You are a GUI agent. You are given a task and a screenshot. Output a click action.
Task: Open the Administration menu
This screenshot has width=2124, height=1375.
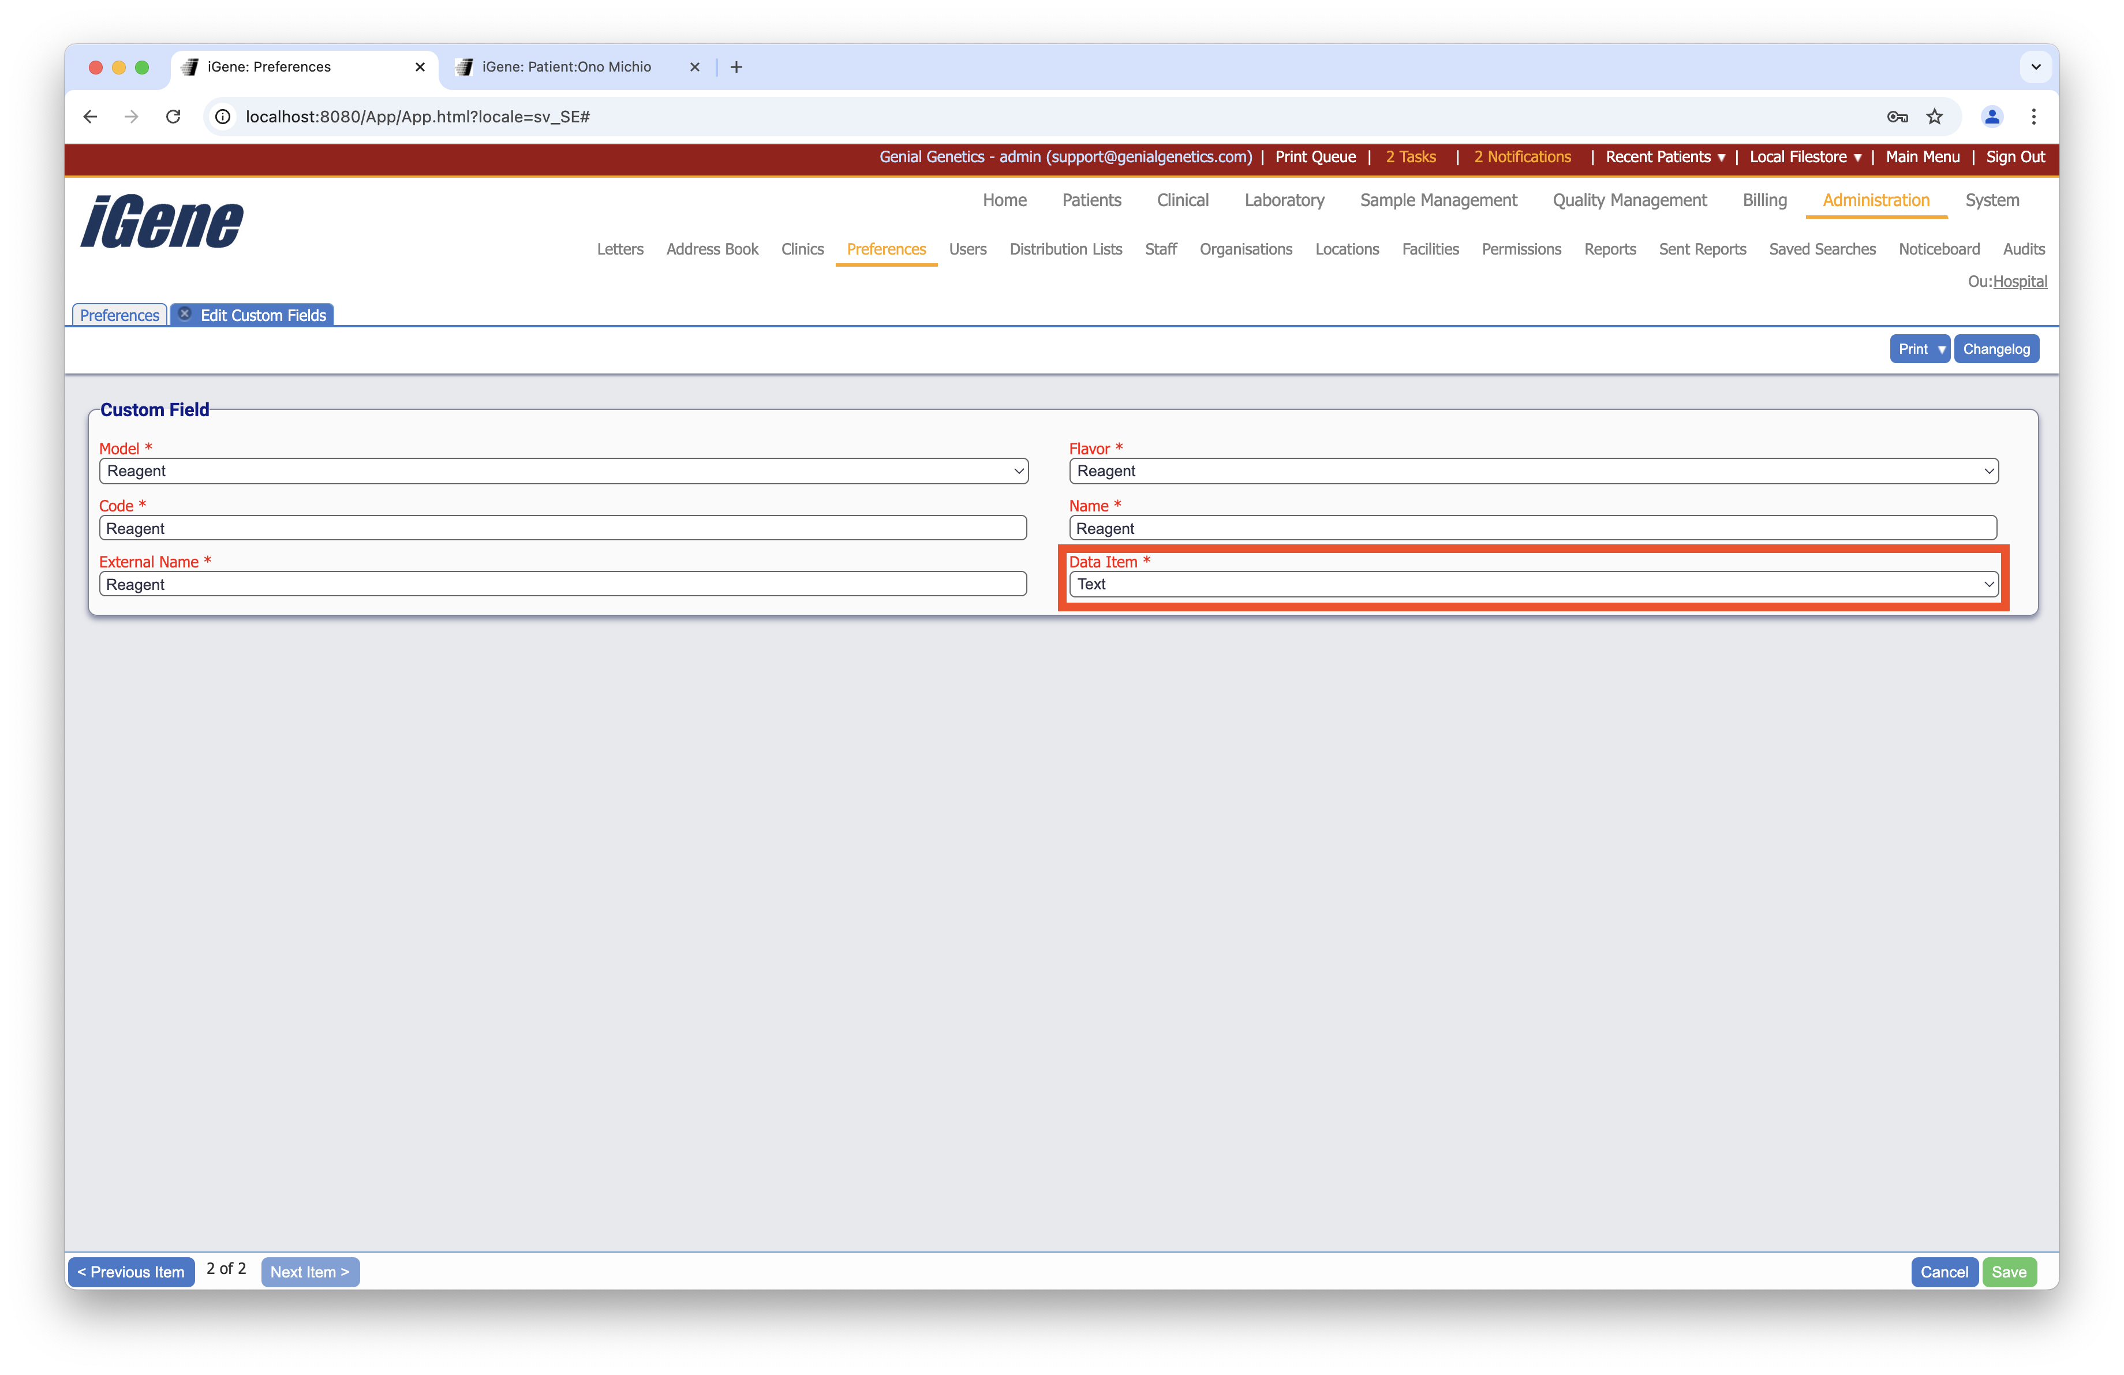(1875, 200)
